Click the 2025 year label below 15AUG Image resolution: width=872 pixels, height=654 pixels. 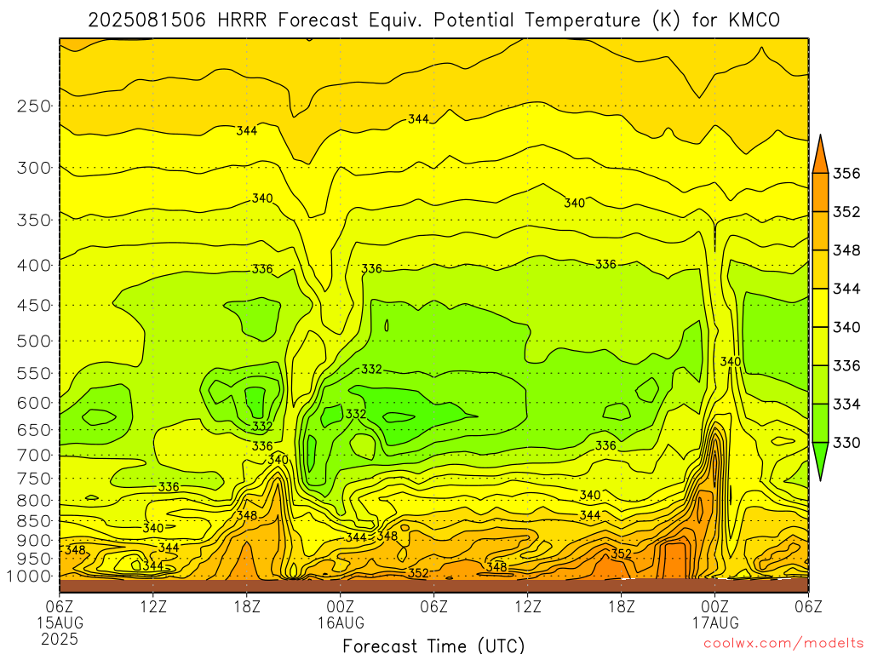[x=60, y=639]
